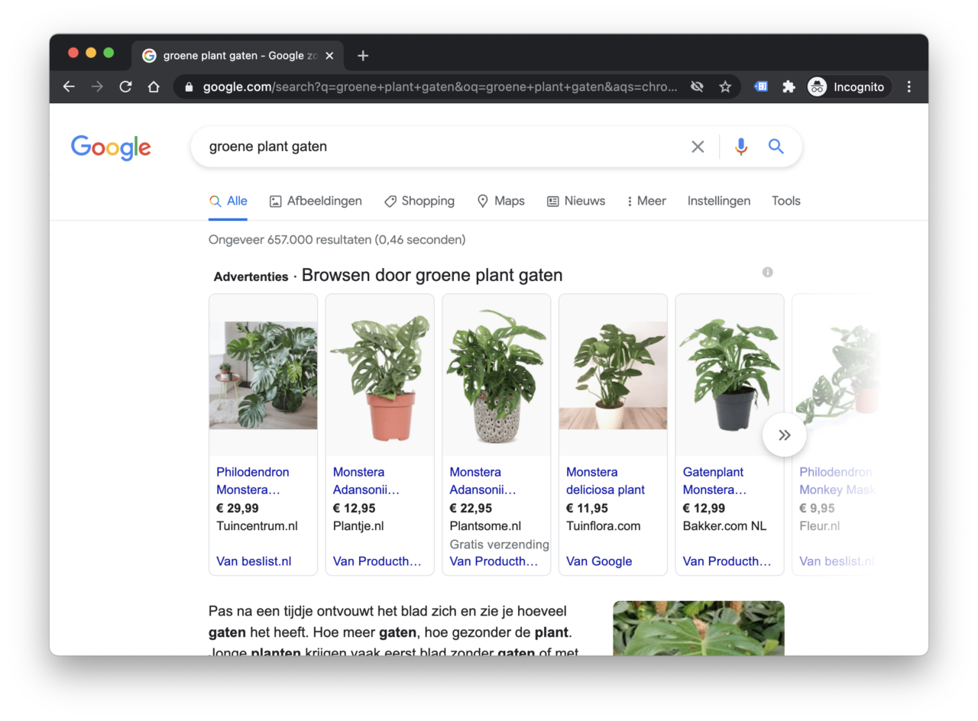Viewport: 978px width, 721px height.
Task: Open 'Philodendron Monkey Mask' link
Action: (x=837, y=480)
